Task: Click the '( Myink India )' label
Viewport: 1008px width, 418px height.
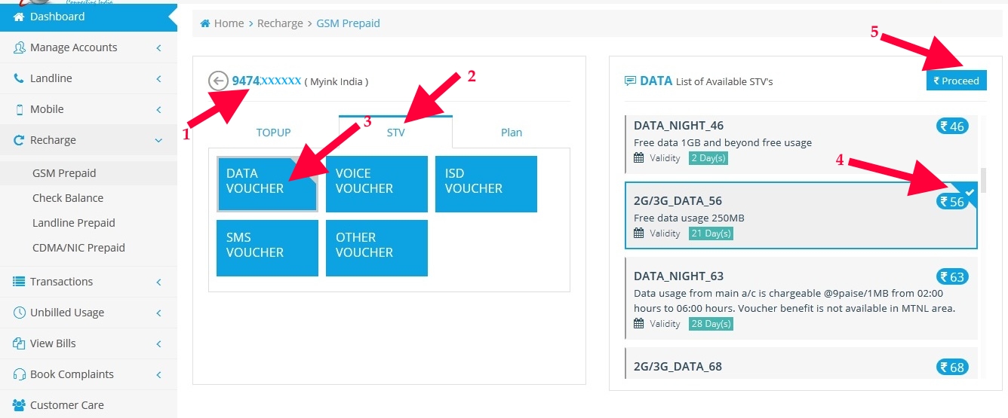Action: [x=337, y=81]
